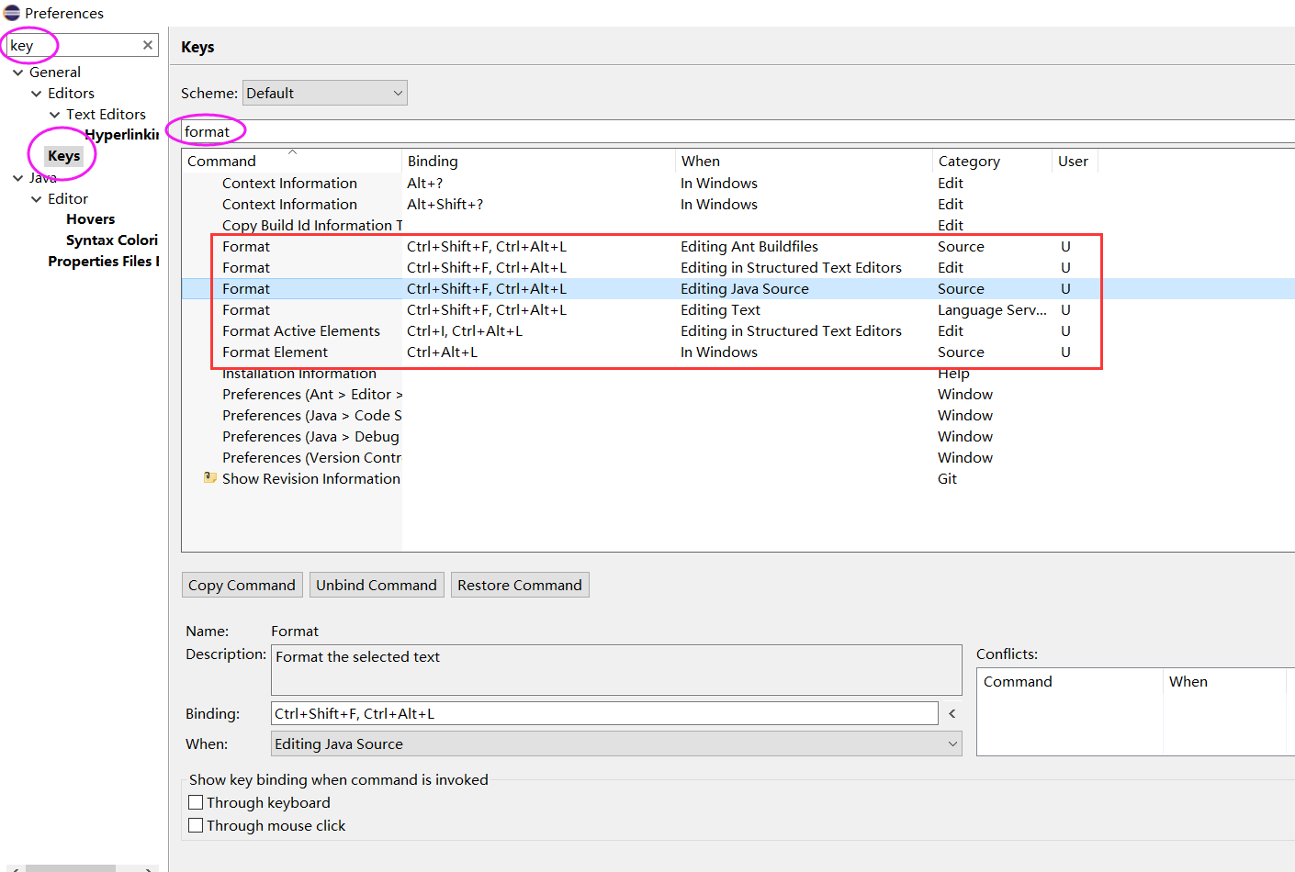1295x872 pixels.
Task: Select Format row for Editing Text
Action: (x=738, y=309)
